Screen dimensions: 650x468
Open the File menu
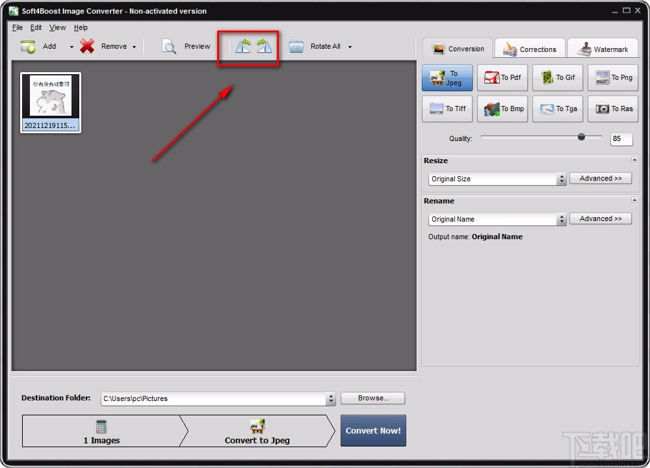point(18,27)
